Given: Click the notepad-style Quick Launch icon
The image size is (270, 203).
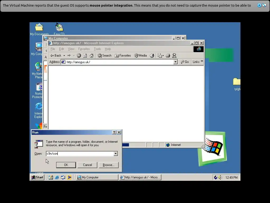Looking at the screenshot, I should [x=51, y=177].
